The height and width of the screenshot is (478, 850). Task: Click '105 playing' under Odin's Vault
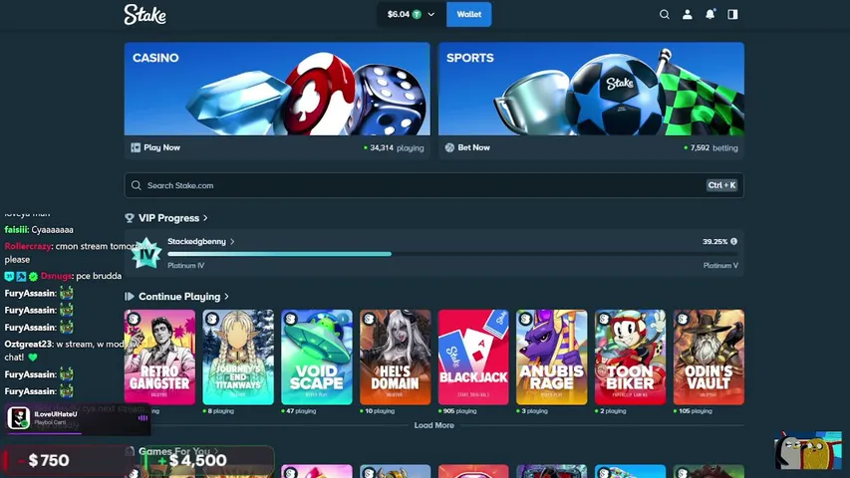693,411
